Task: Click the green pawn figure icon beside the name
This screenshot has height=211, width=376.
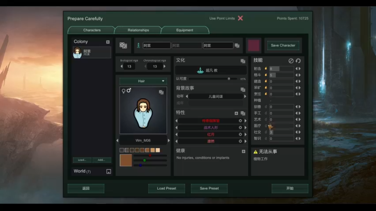Action: 138,45
